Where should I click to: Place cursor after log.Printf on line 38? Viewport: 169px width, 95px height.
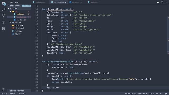(59, 88)
